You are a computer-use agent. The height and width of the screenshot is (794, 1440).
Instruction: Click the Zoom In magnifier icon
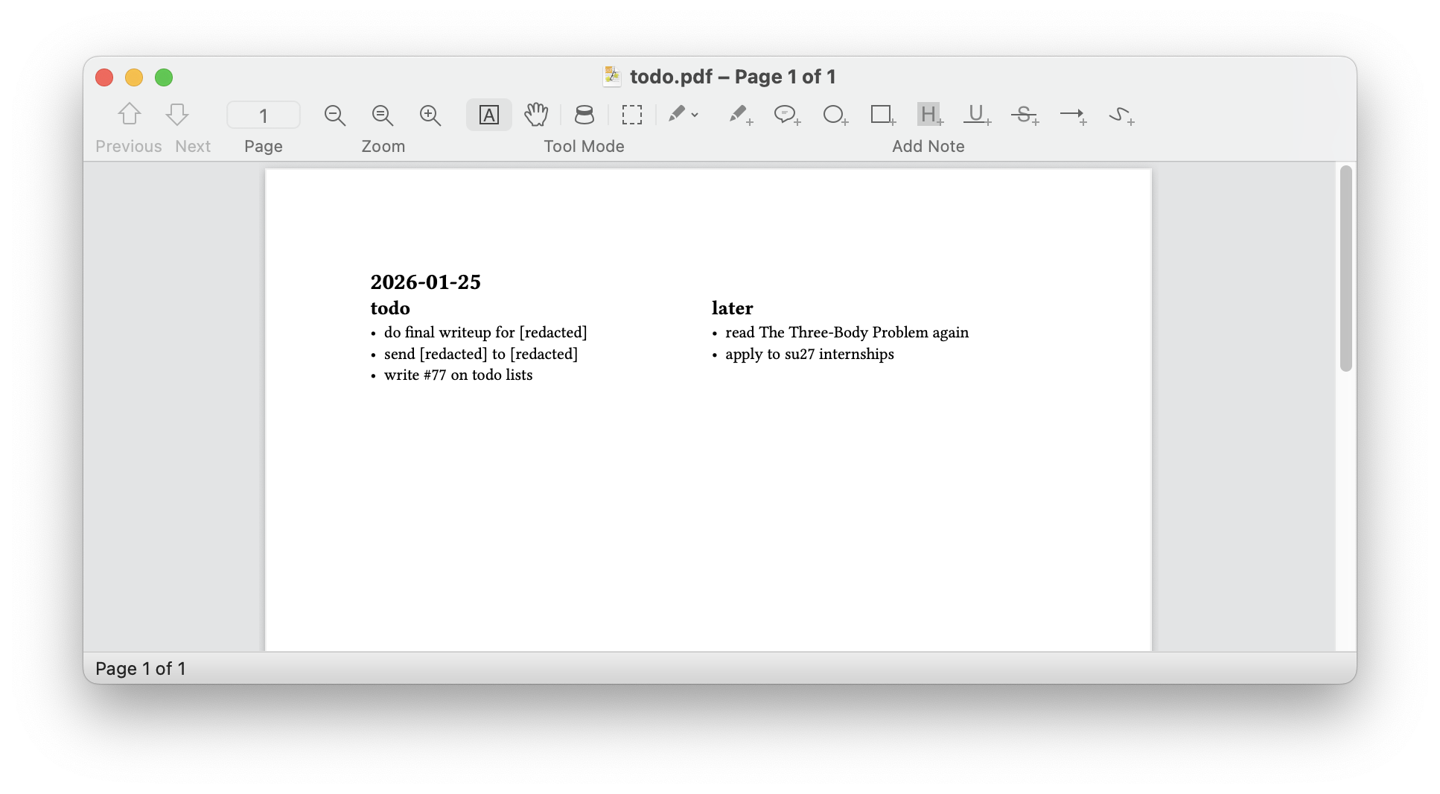[x=430, y=115]
